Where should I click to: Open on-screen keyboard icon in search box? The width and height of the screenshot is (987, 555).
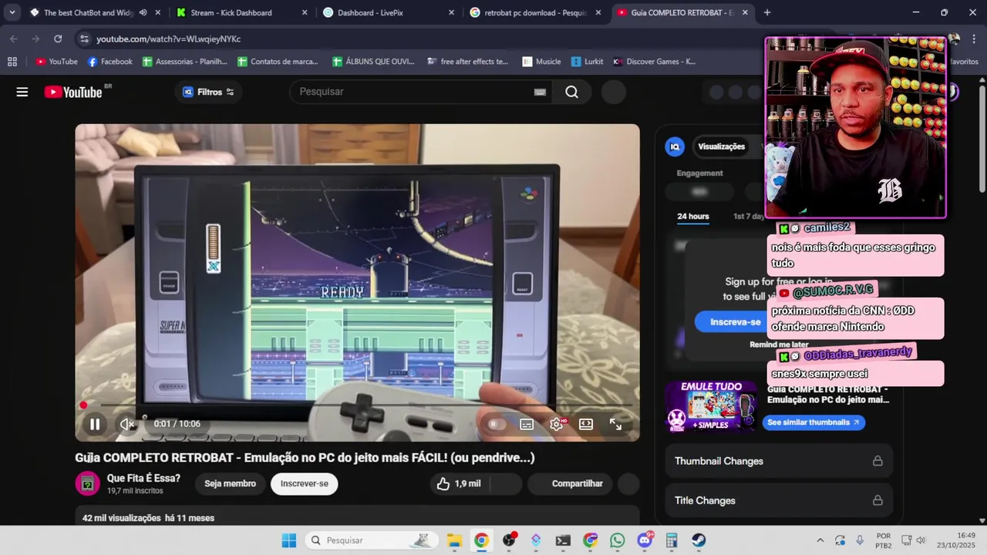(540, 92)
